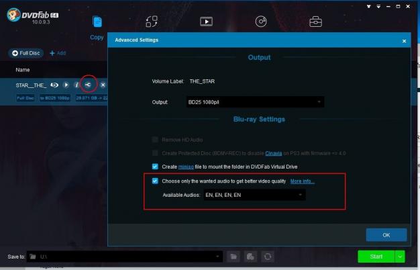420x270 pixels.
Task: Click the Blu-ray logo icon beside STAR_THE_
Action: pyautogui.click(x=54, y=85)
